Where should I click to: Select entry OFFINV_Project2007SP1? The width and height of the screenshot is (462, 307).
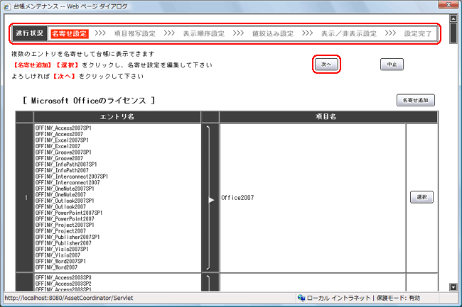65,225
